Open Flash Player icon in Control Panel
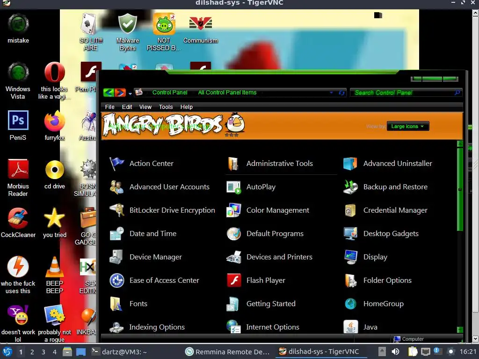The width and height of the screenshot is (479, 359). click(234, 280)
